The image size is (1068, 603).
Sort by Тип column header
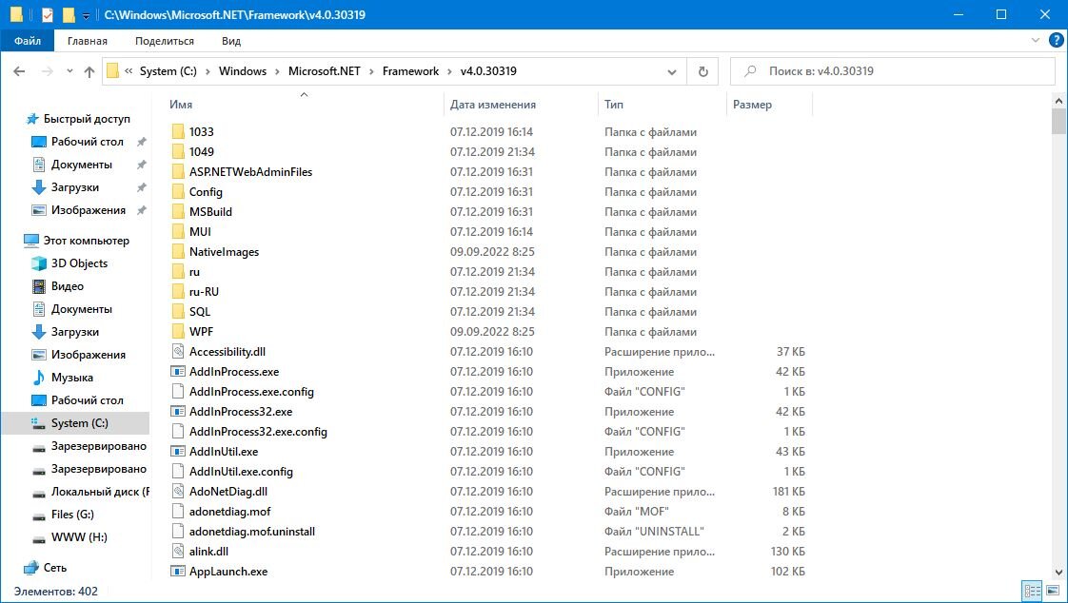(x=614, y=104)
